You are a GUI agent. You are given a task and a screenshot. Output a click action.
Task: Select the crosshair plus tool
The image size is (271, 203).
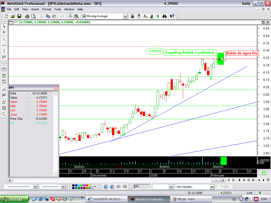4,32
